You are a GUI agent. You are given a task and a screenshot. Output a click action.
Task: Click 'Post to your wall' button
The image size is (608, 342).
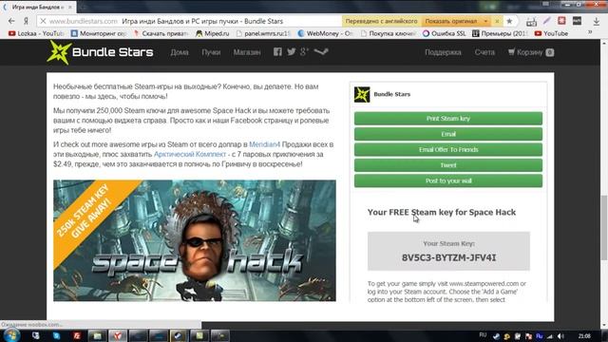point(448,180)
